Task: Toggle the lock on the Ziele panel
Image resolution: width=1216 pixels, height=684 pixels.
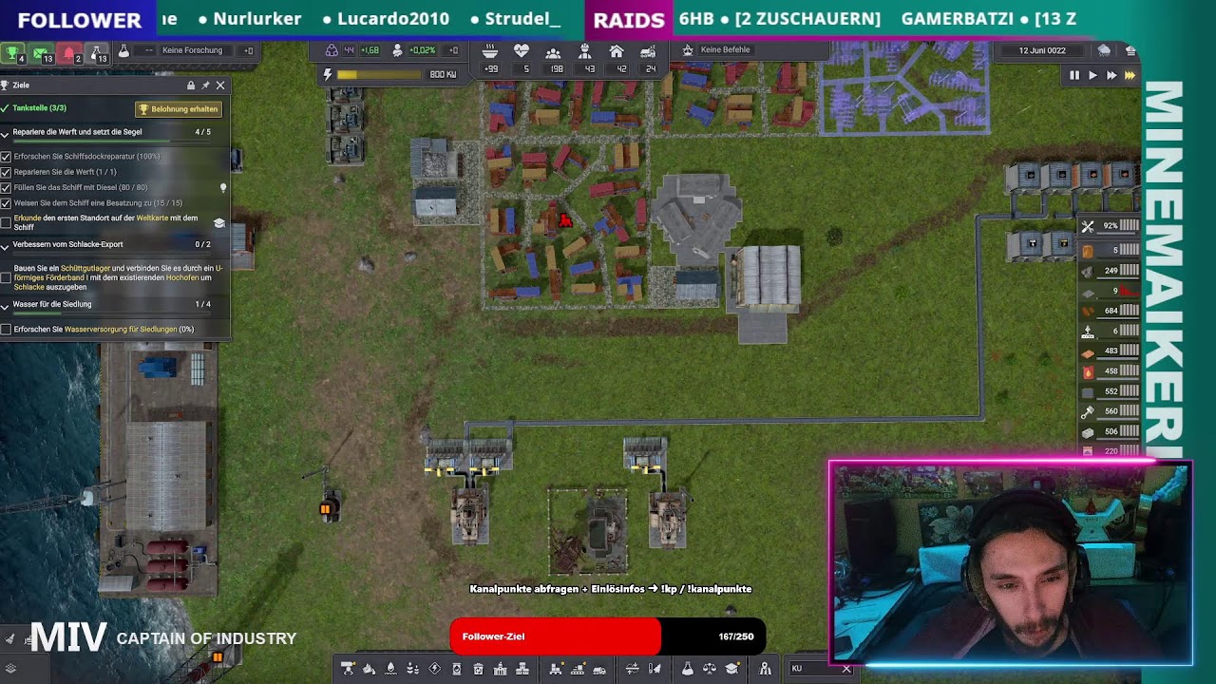Action: 191,85
